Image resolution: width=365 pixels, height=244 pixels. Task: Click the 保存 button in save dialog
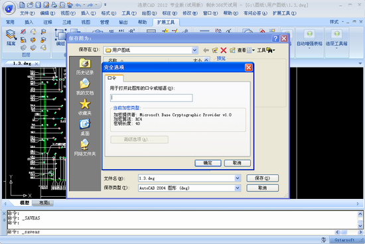pyautogui.click(x=262, y=178)
